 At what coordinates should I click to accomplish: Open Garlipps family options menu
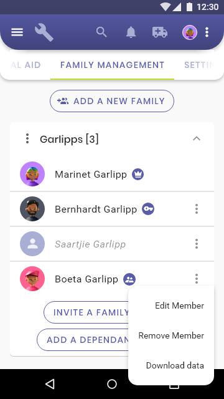(x=27, y=138)
